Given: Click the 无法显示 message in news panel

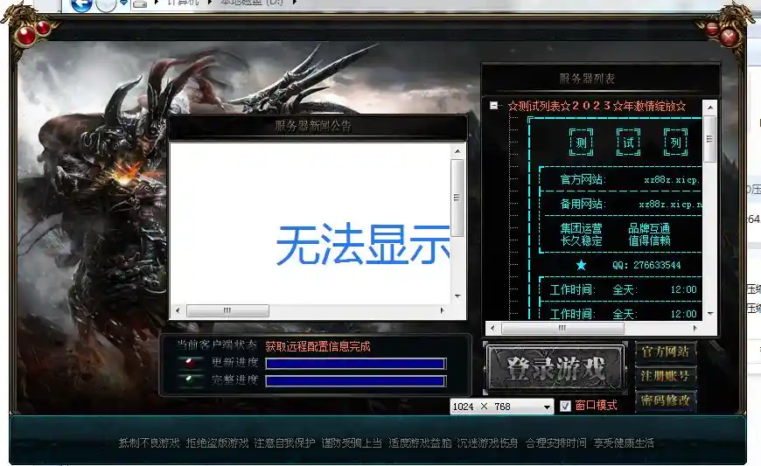Looking at the screenshot, I should (362, 245).
